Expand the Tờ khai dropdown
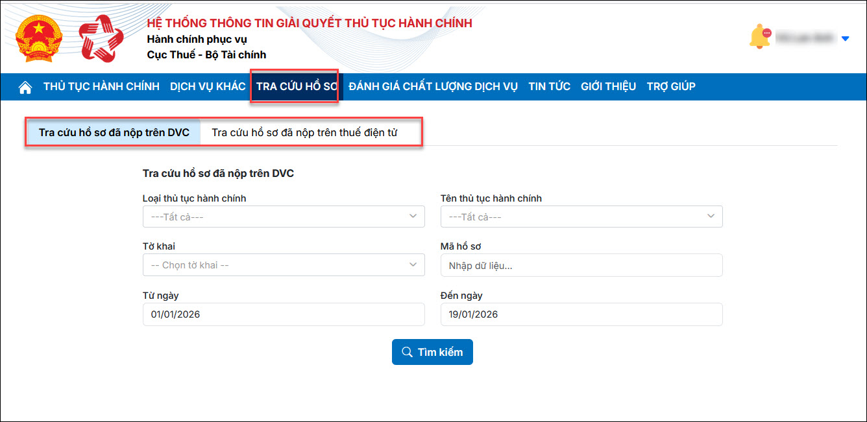 284,264
